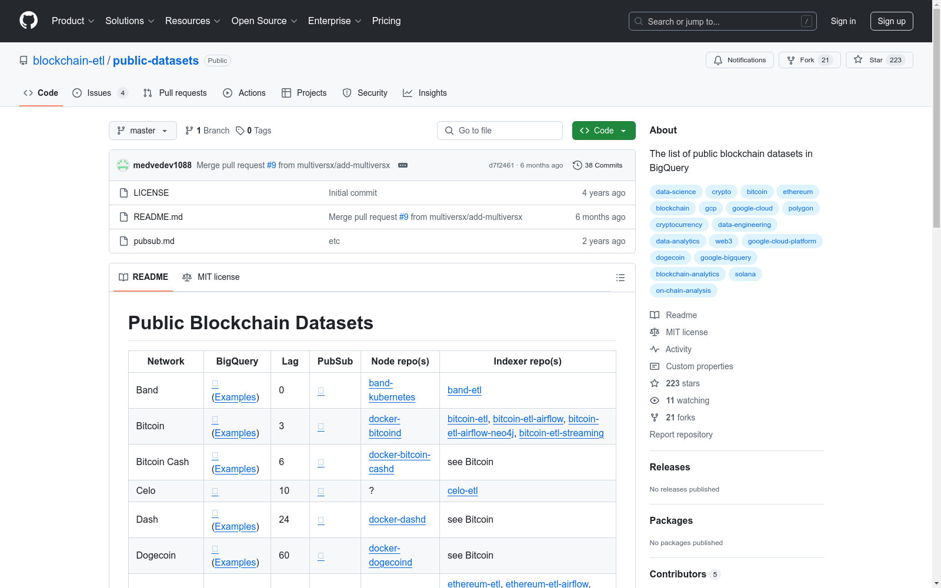Image resolution: width=941 pixels, height=588 pixels.
Task: Fork this repository
Action: tap(809, 60)
